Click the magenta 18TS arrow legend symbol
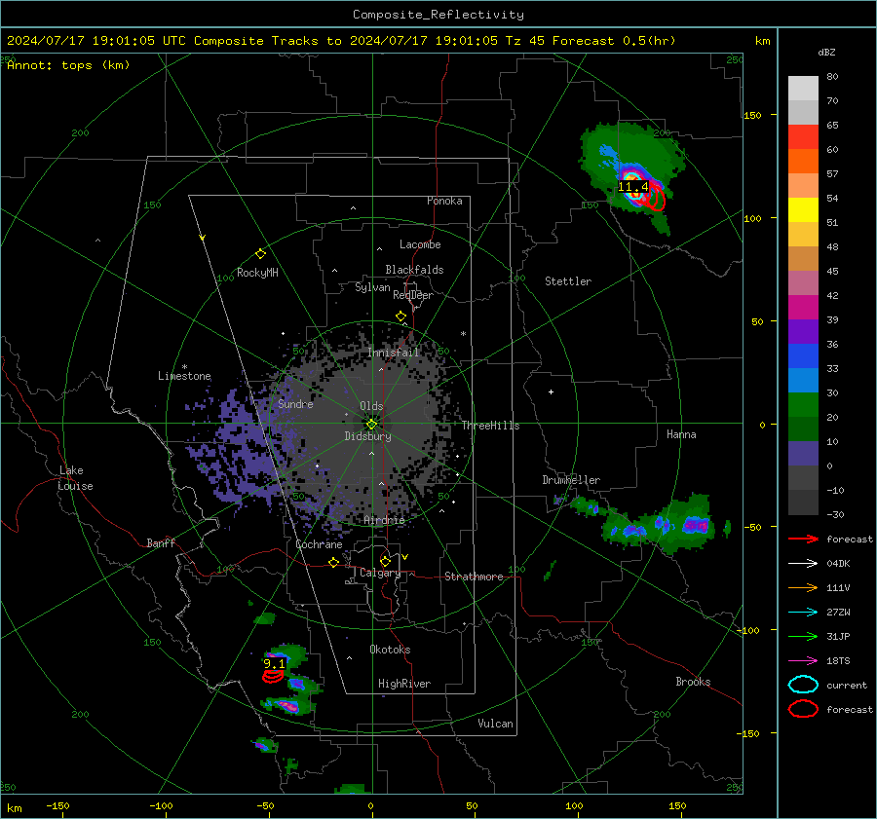The height and width of the screenshot is (819, 877). [803, 661]
